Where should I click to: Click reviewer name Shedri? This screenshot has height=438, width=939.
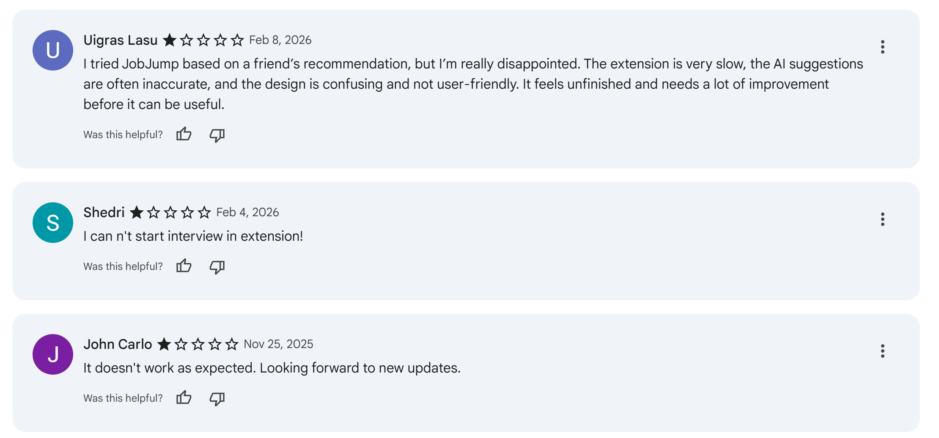point(104,212)
